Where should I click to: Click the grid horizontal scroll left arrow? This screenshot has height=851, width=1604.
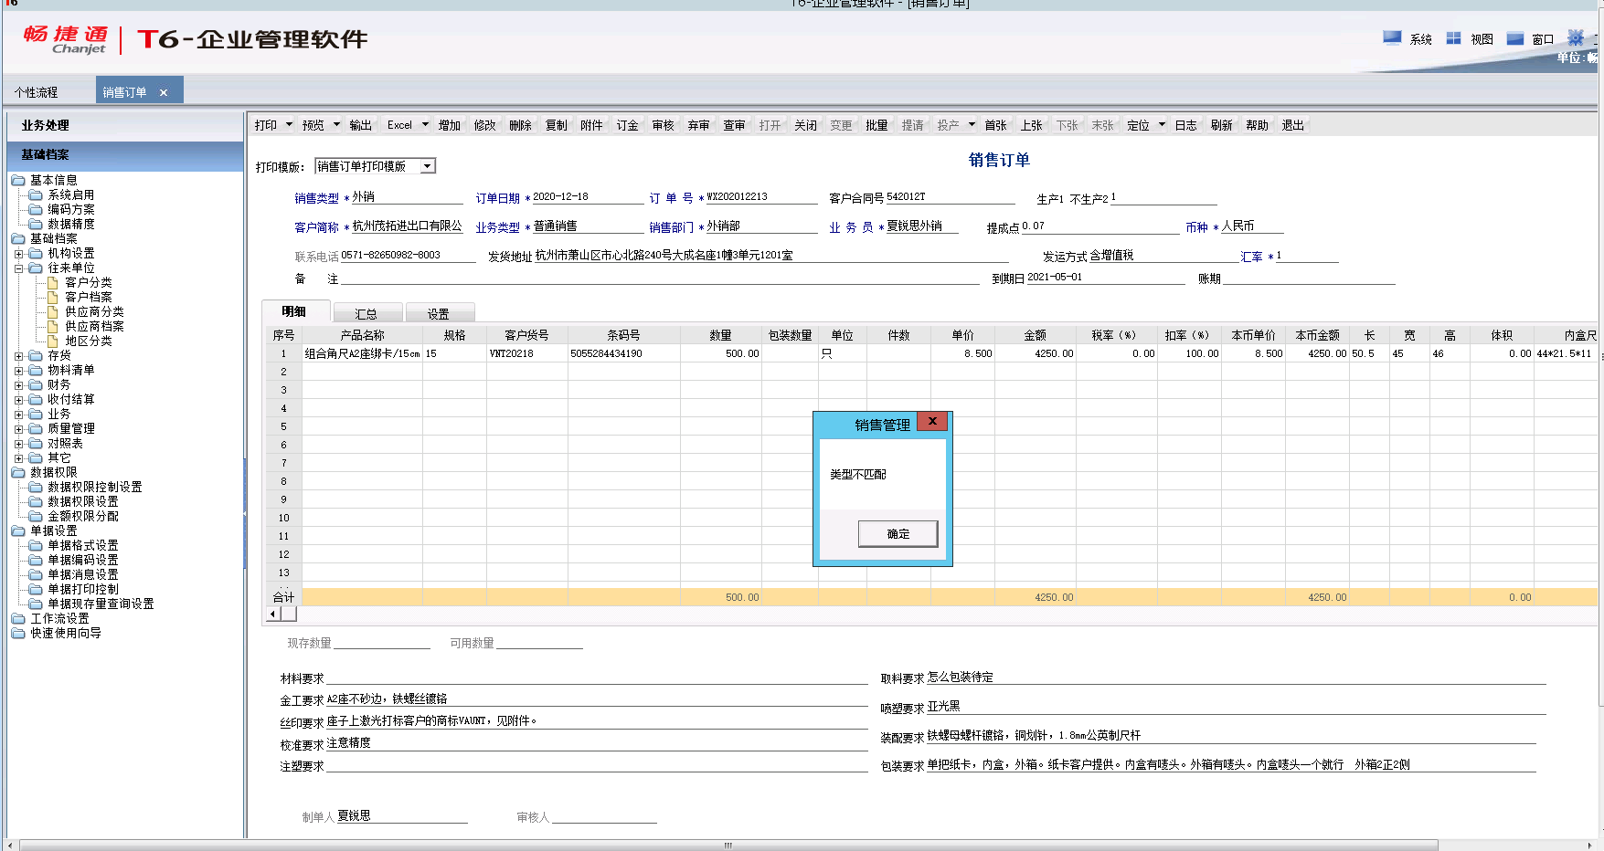[x=272, y=614]
